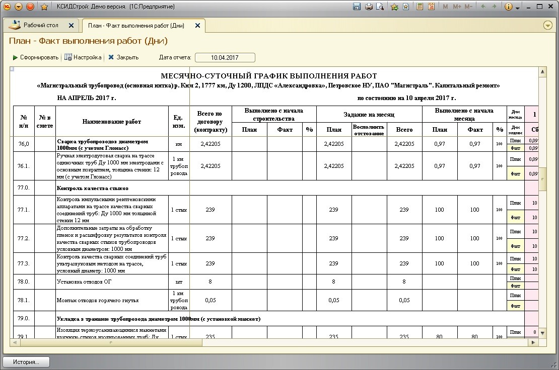Open Favorites star beside the window title
This screenshot has width=559, height=370.
(44, 7)
